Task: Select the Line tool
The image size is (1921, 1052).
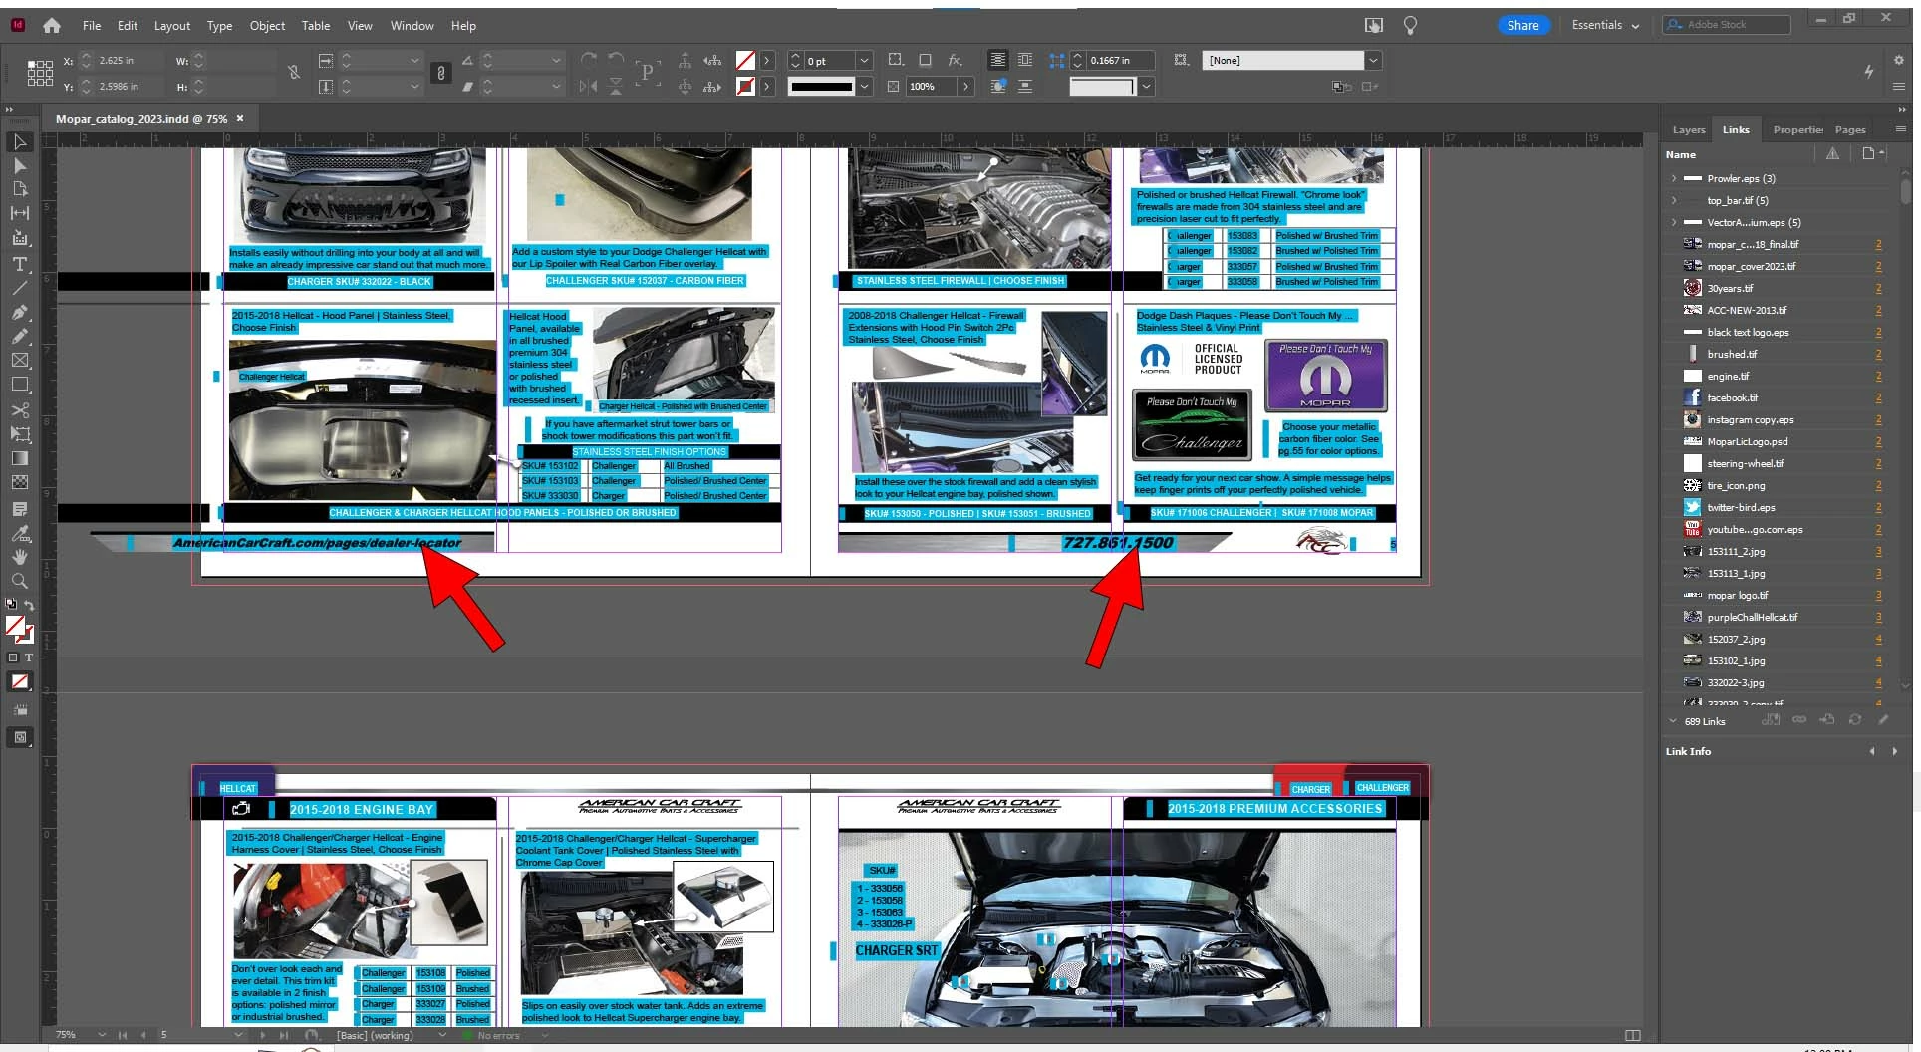Action: [x=19, y=288]
